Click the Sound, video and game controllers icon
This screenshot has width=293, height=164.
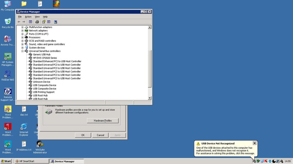tap(26, 44)
